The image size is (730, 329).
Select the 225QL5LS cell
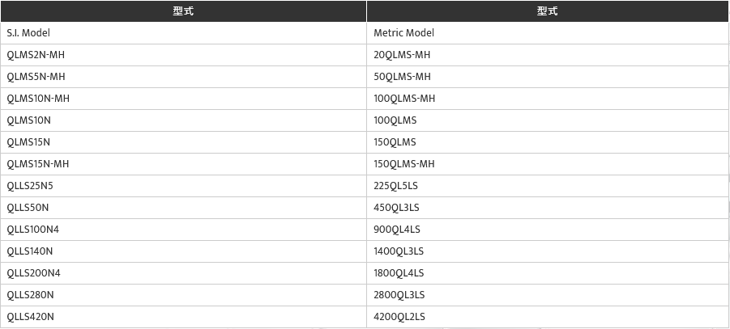tap(396, 186)
